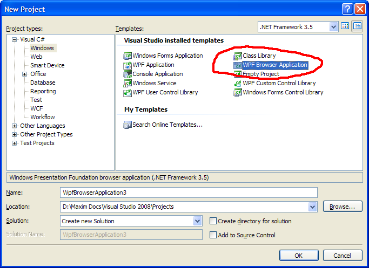
Task: Click 'Search Online Templates...' label
Action: (x=167, y=125)
